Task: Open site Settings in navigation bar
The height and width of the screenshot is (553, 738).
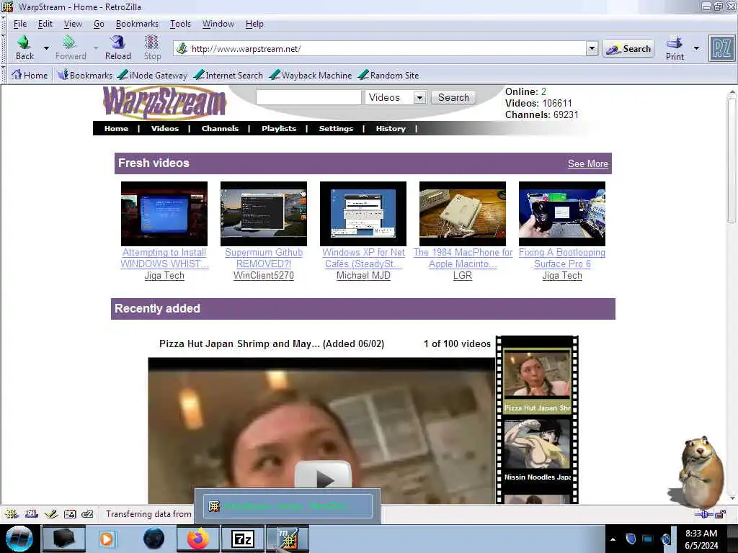Action: [336, 128]
